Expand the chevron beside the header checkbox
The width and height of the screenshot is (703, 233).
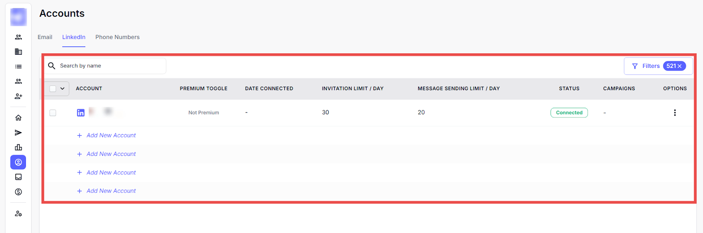62,88
